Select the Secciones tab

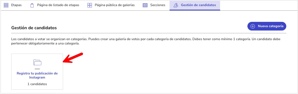point(154,5)
